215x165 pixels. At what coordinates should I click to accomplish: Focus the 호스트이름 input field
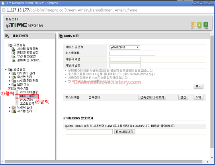tap(132, 53)
